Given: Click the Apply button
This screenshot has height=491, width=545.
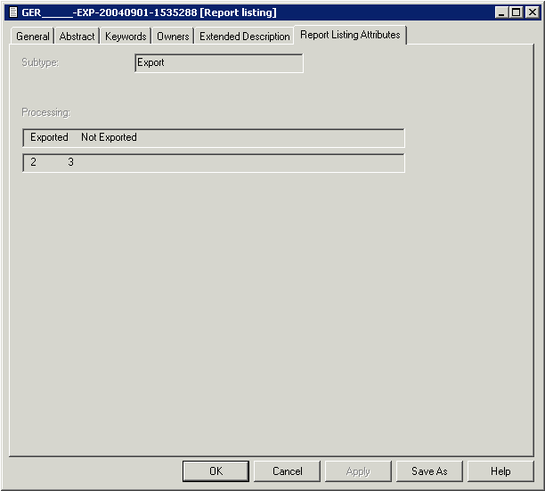Looking at the screenshot, I should pos(358,471).
